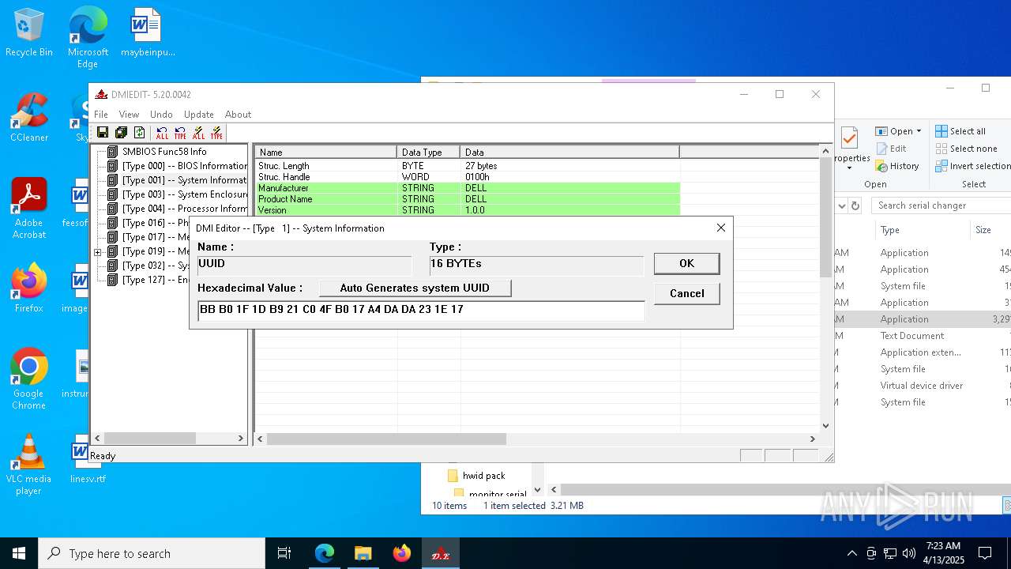Click the Search serial changer box
The width and height of the screenshot is (1011, 569).
[941, 205]
